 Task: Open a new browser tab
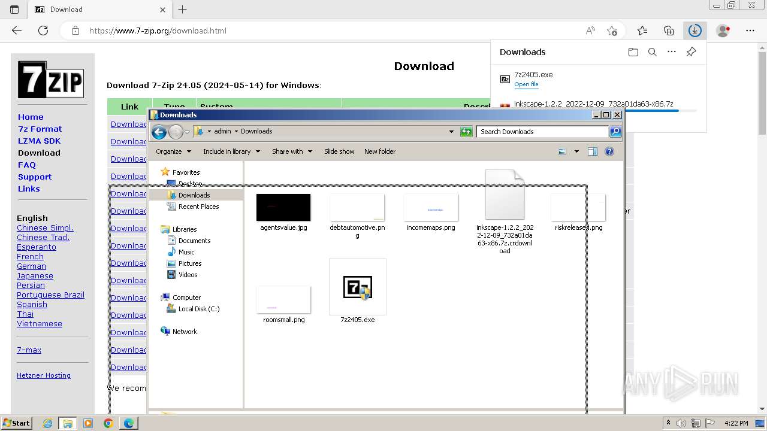(183, 10)
